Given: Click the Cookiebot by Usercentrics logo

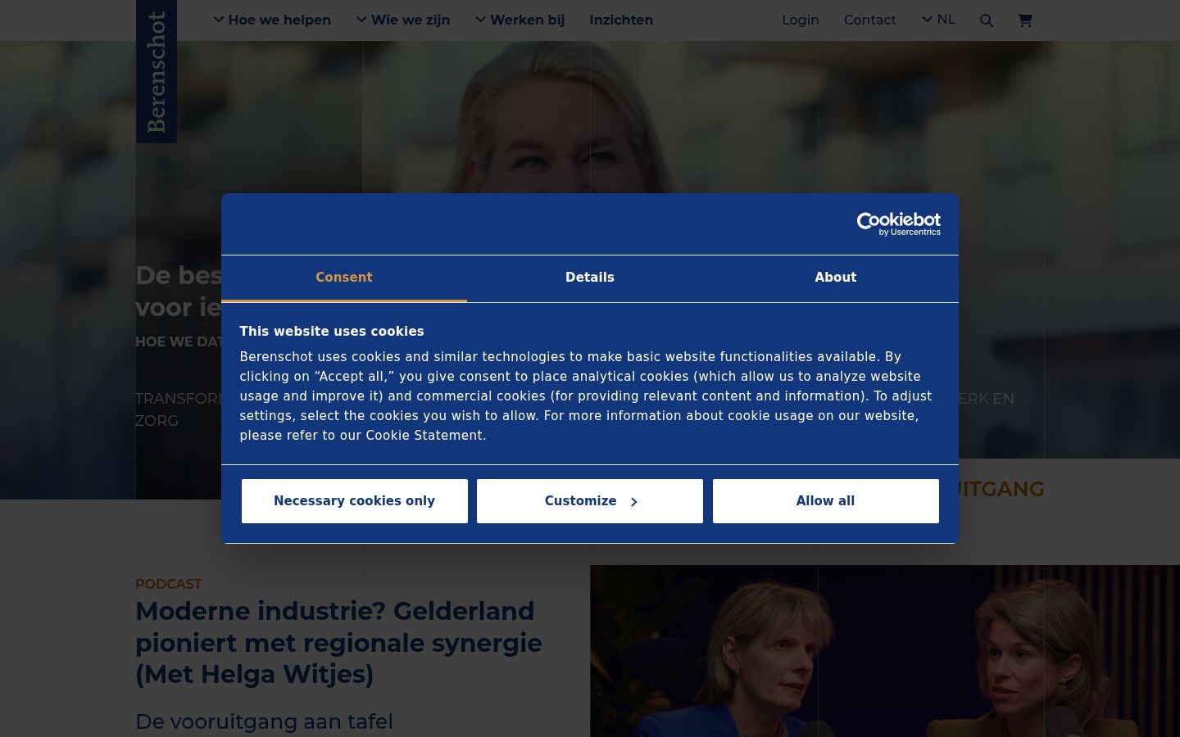Looking at the screenshot, I should pyautogui.click(x=899, y=224).
